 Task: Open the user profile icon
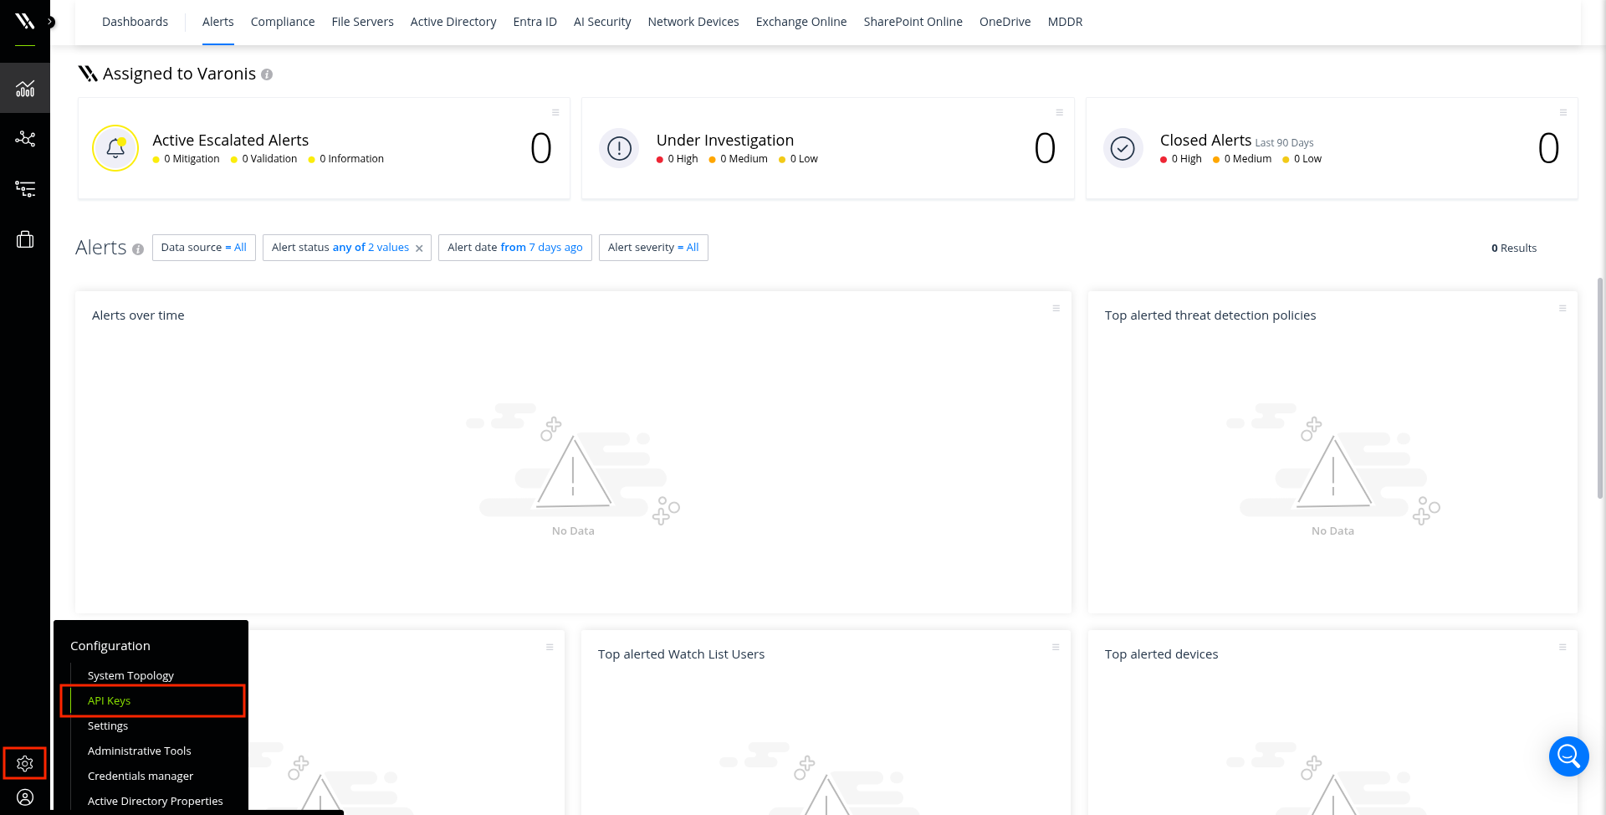pyautogui.click(x=25, y=797)
